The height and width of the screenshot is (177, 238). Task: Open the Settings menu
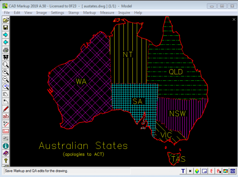pyautogui.click(x=58, y=13)
